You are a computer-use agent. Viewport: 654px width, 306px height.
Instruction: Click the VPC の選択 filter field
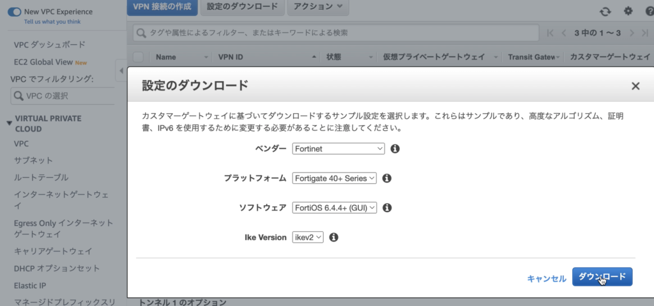point(63,96)
